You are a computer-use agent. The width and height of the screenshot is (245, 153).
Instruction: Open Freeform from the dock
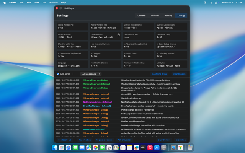tap(136, 147)
